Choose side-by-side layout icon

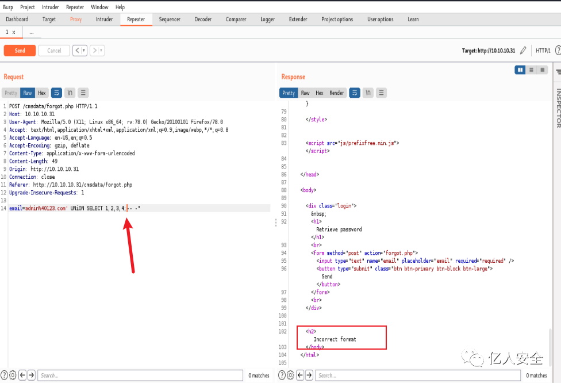pyautogui.click(x=520, y=70)
